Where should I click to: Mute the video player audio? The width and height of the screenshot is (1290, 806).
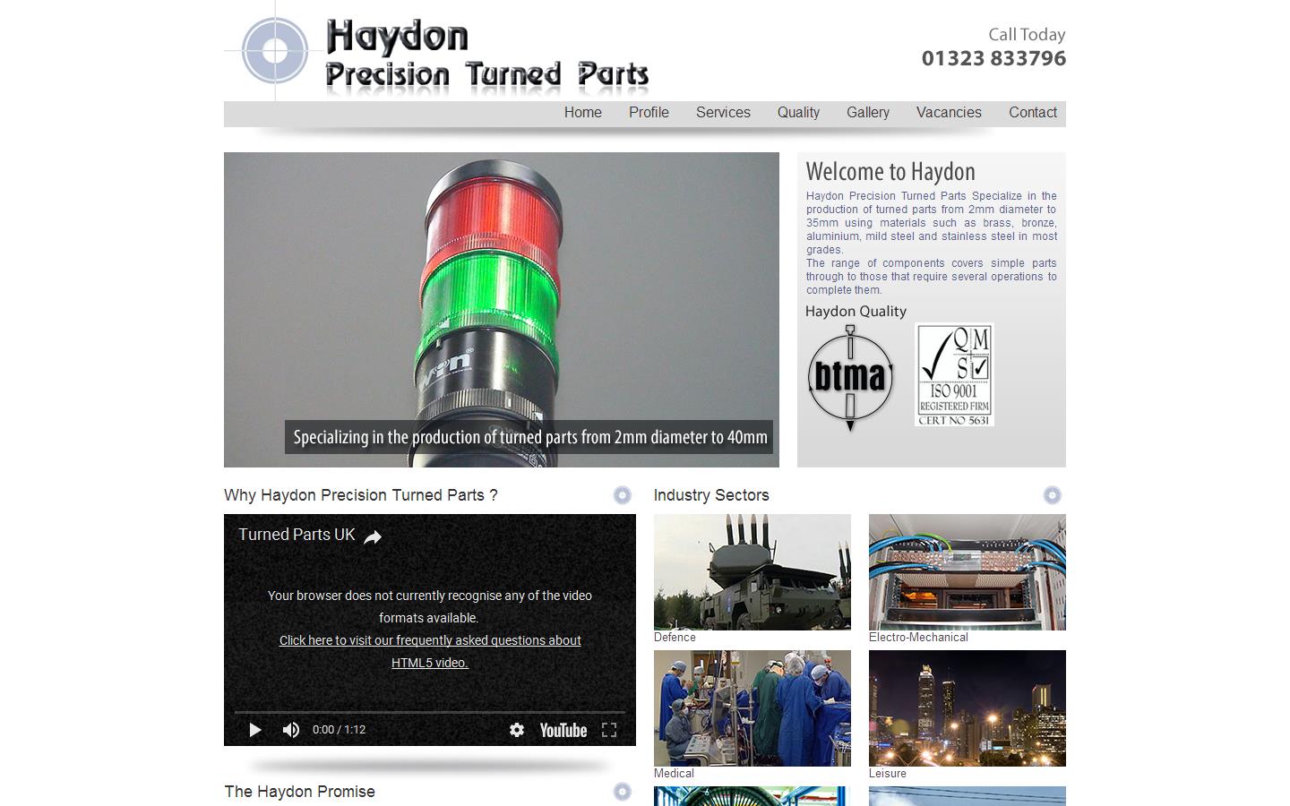(x=290, y=730)
